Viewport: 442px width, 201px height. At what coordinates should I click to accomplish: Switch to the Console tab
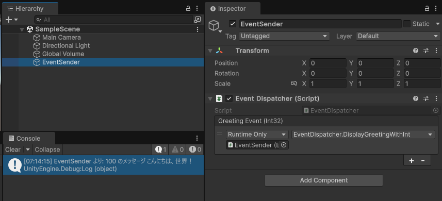[29, 138]
